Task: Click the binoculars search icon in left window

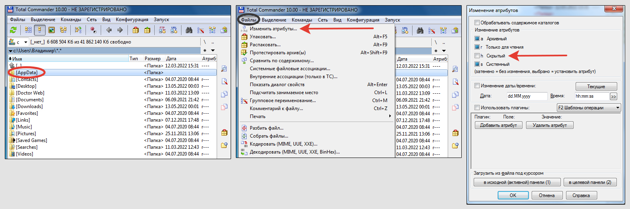Action: pos(189,30)
